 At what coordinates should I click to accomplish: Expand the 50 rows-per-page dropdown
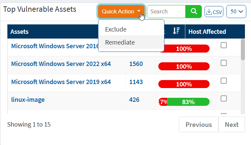pyautogui.click(x=236, y=12)
